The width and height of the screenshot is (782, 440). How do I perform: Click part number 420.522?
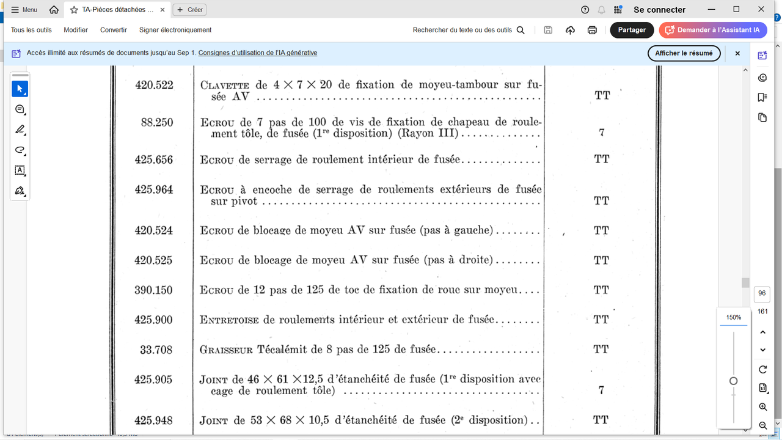coord(154,85)
